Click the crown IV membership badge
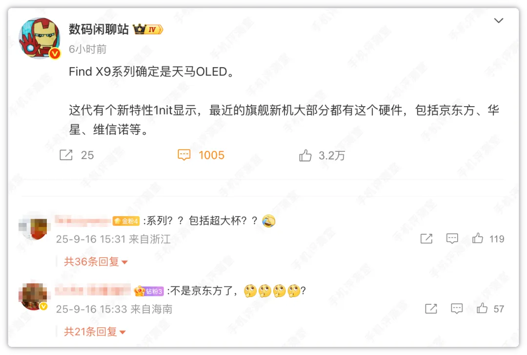Image resolution: width=527 pixels, height=355 pixels. click(147, 30)
